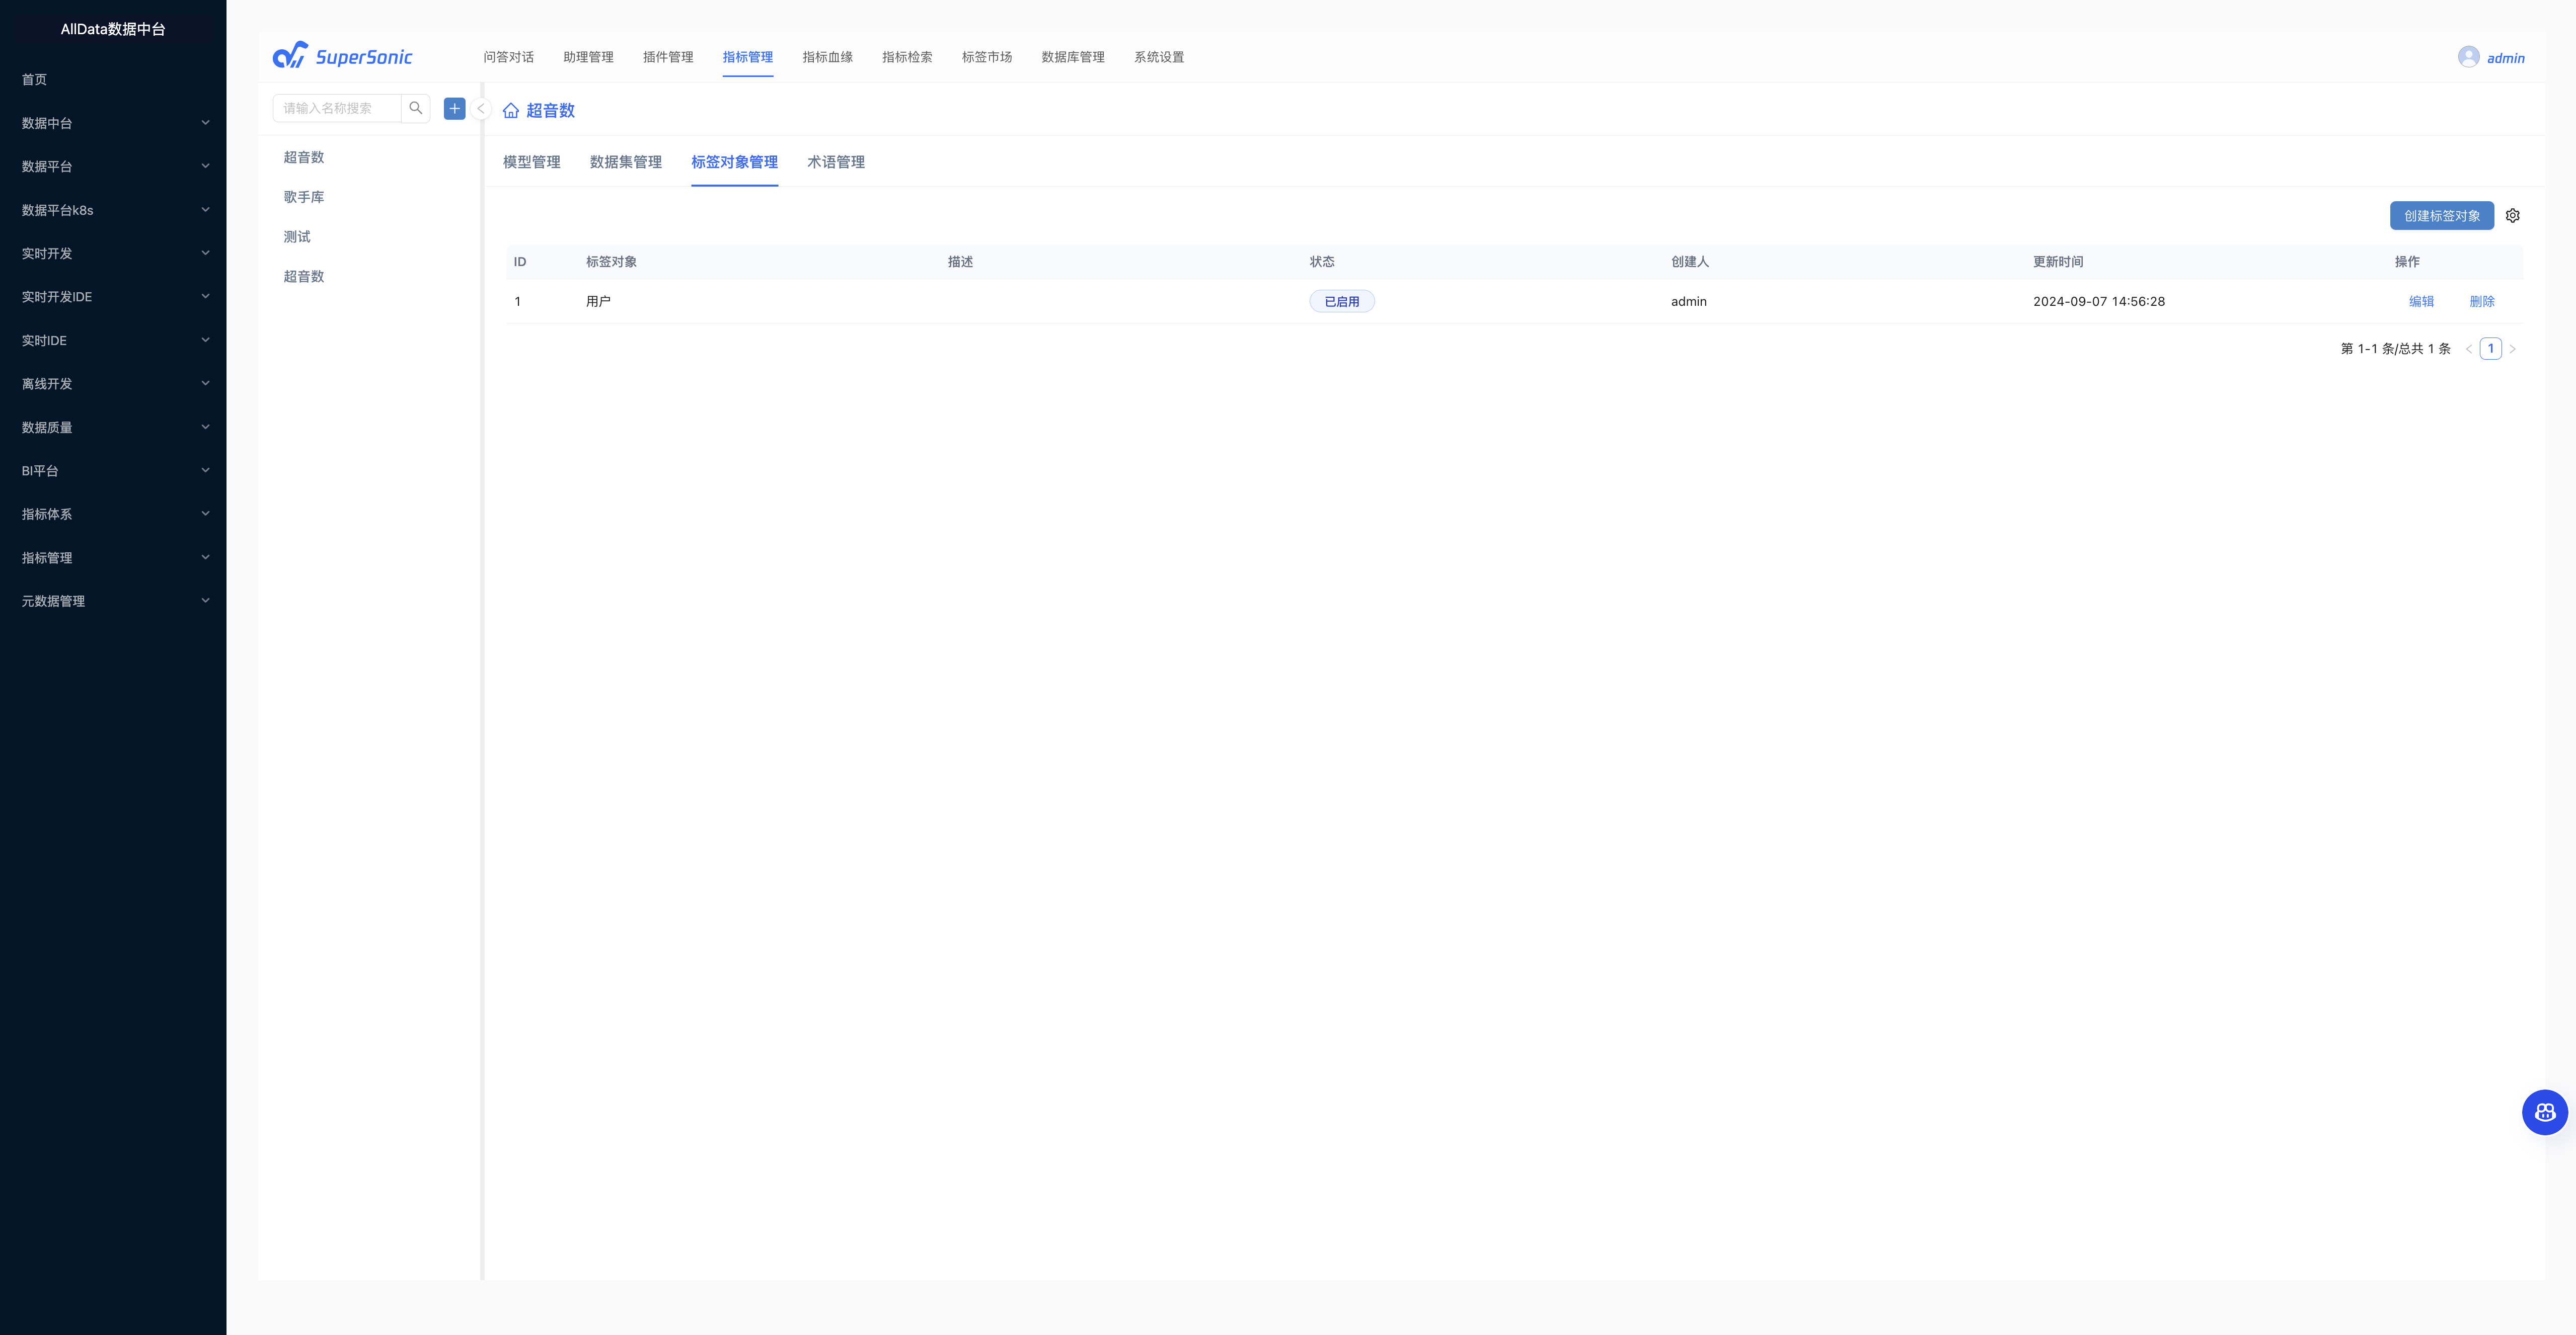The height and width of the screenshot is (1335, 2576).
Task: Click page number 1 in pagination
Action: click(2491, 349)
